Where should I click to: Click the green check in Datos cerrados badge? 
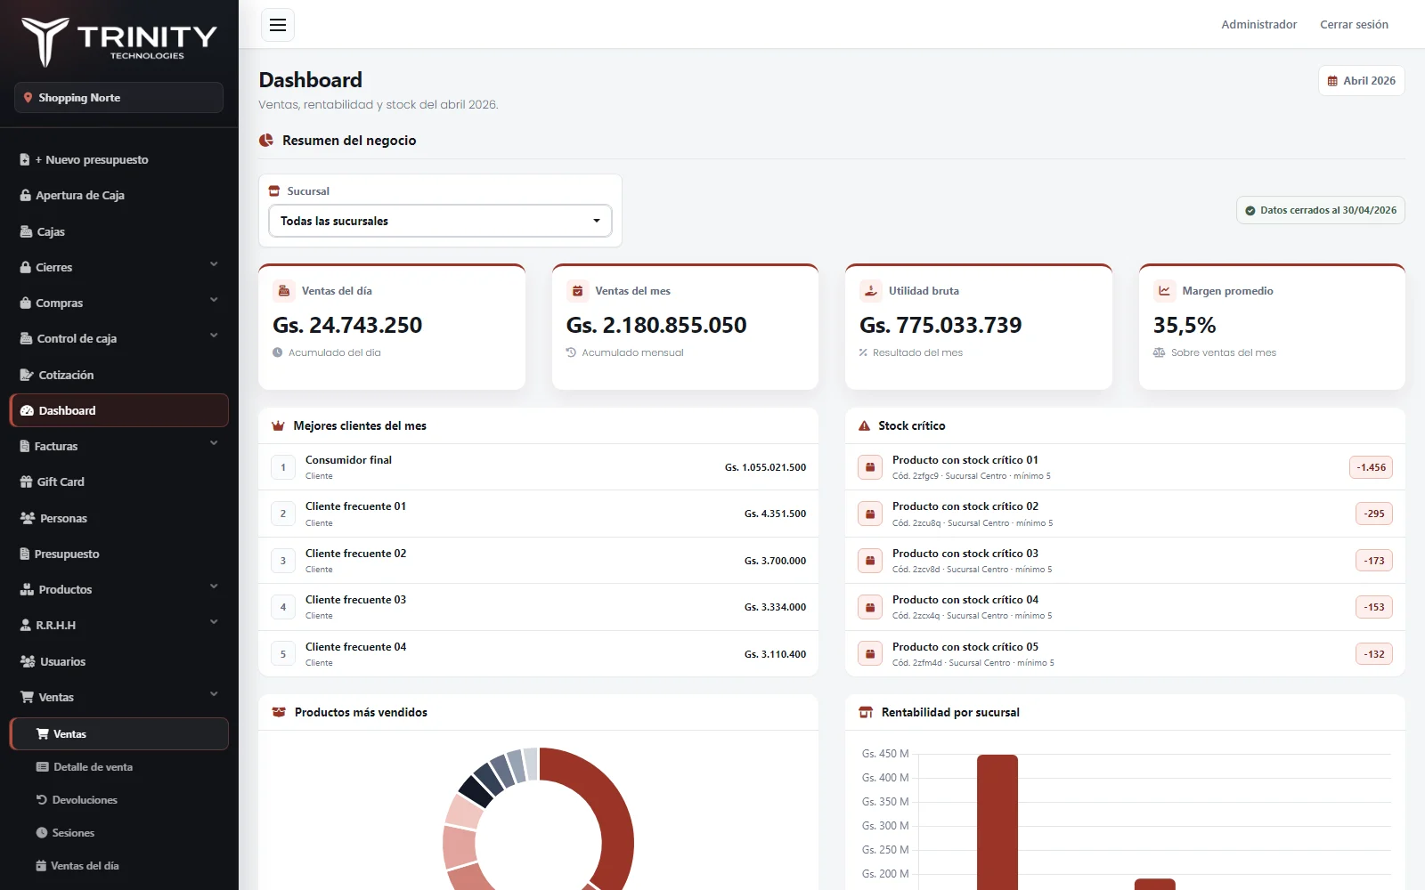(1250, 211)
